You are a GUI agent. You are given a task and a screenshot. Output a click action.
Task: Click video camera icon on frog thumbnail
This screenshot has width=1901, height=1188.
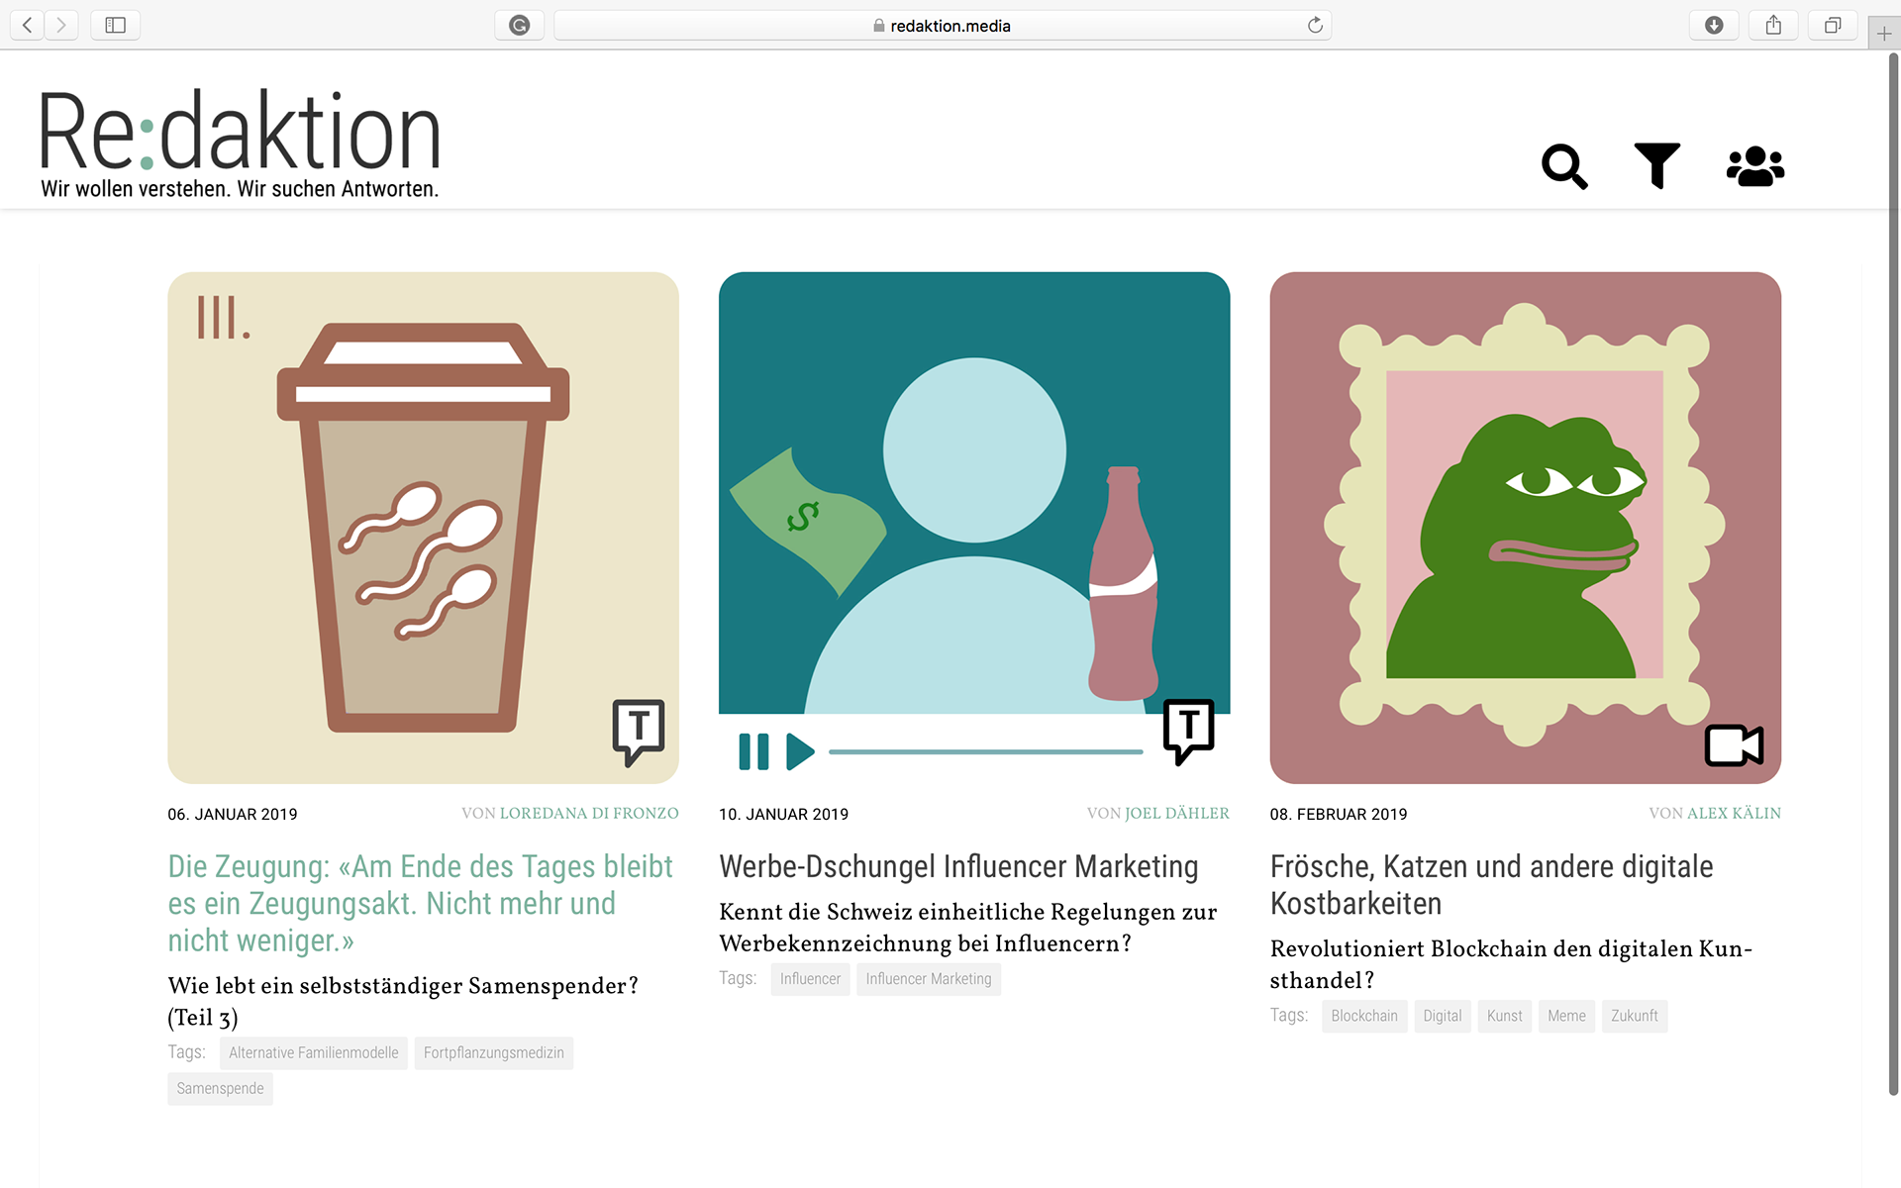[1734, 745]
